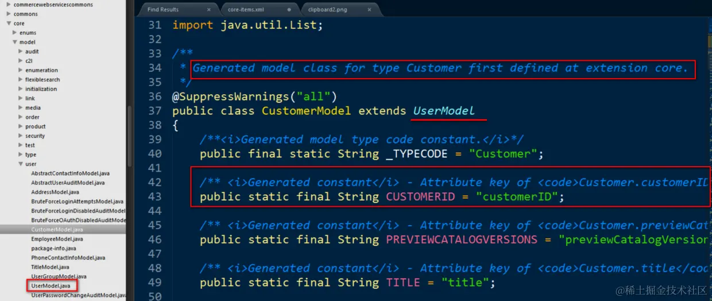The width and height of the screenshot is (712, 301).
Task: Expand the c2l folder arrow
Action: coord(21,60)
